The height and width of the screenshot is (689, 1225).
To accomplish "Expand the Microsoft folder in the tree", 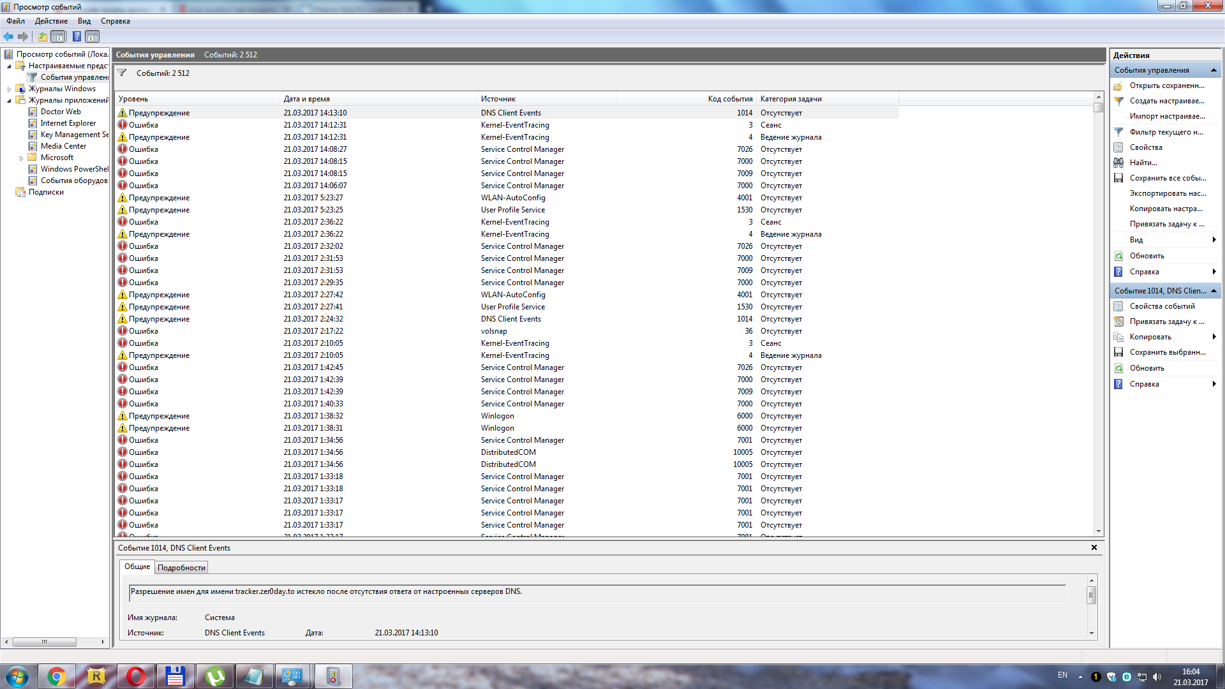I will tap(21, 158).
